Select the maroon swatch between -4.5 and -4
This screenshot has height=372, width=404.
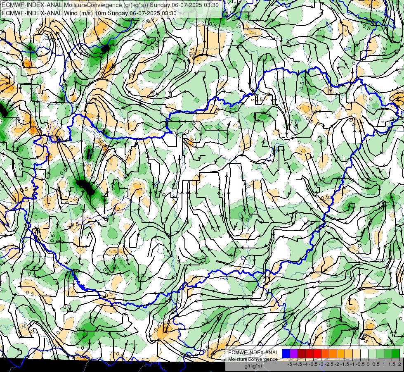point(302,353)
